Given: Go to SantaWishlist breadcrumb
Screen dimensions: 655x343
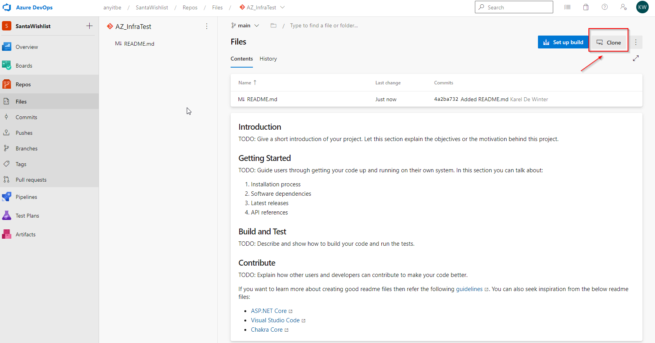Looking at the screenshot, I should [152, 7].
